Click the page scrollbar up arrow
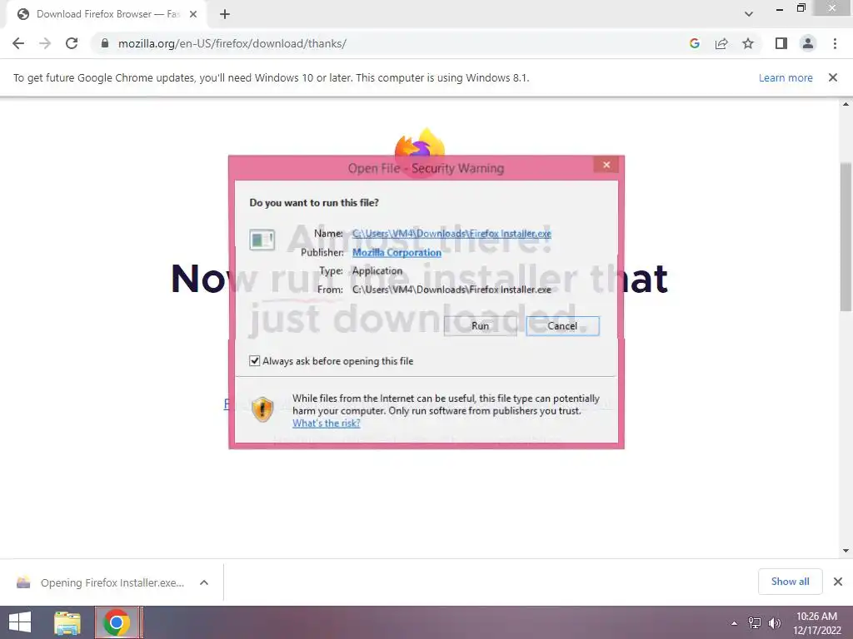Screen dimensions: 853x639 coord(846,104)
